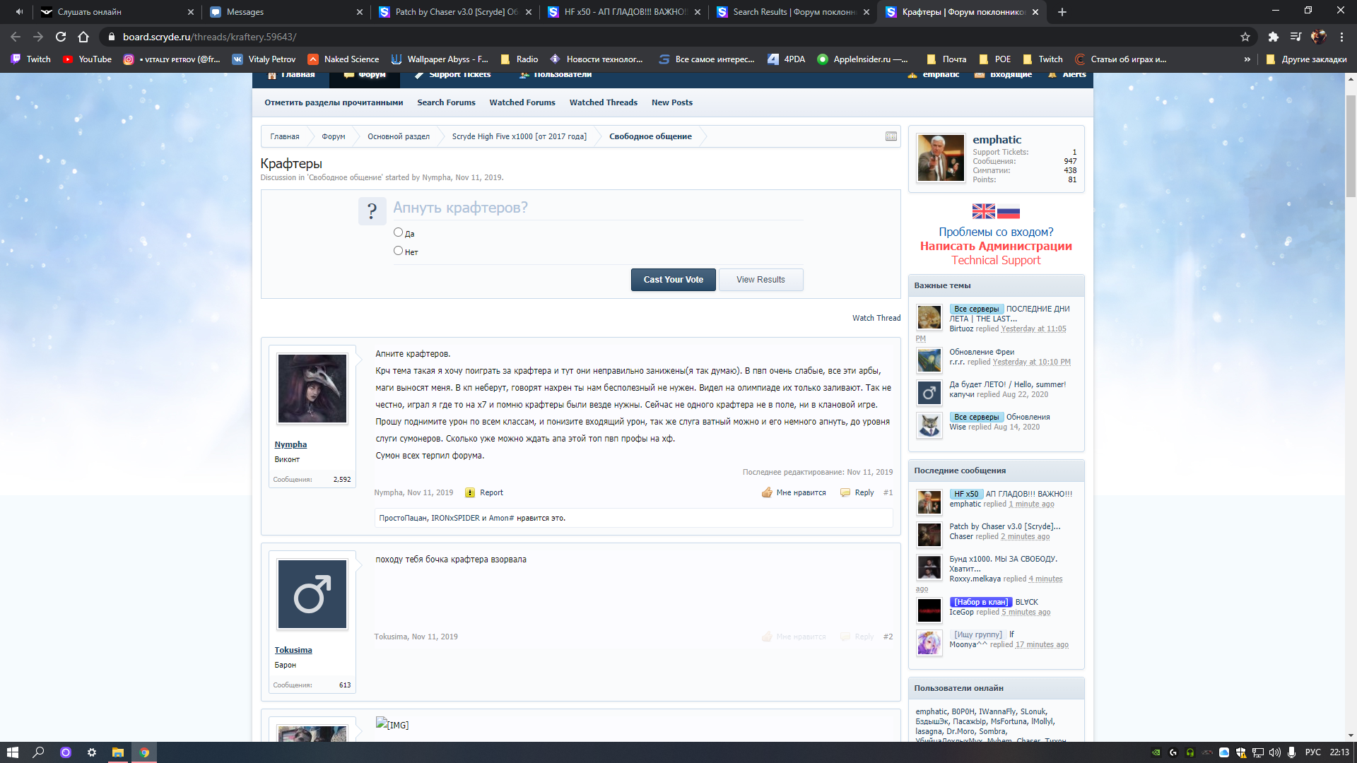Open Windows taskbar search icon
Screen dimensions: 1357x763
pyautogui.click(x=39, y=752)
